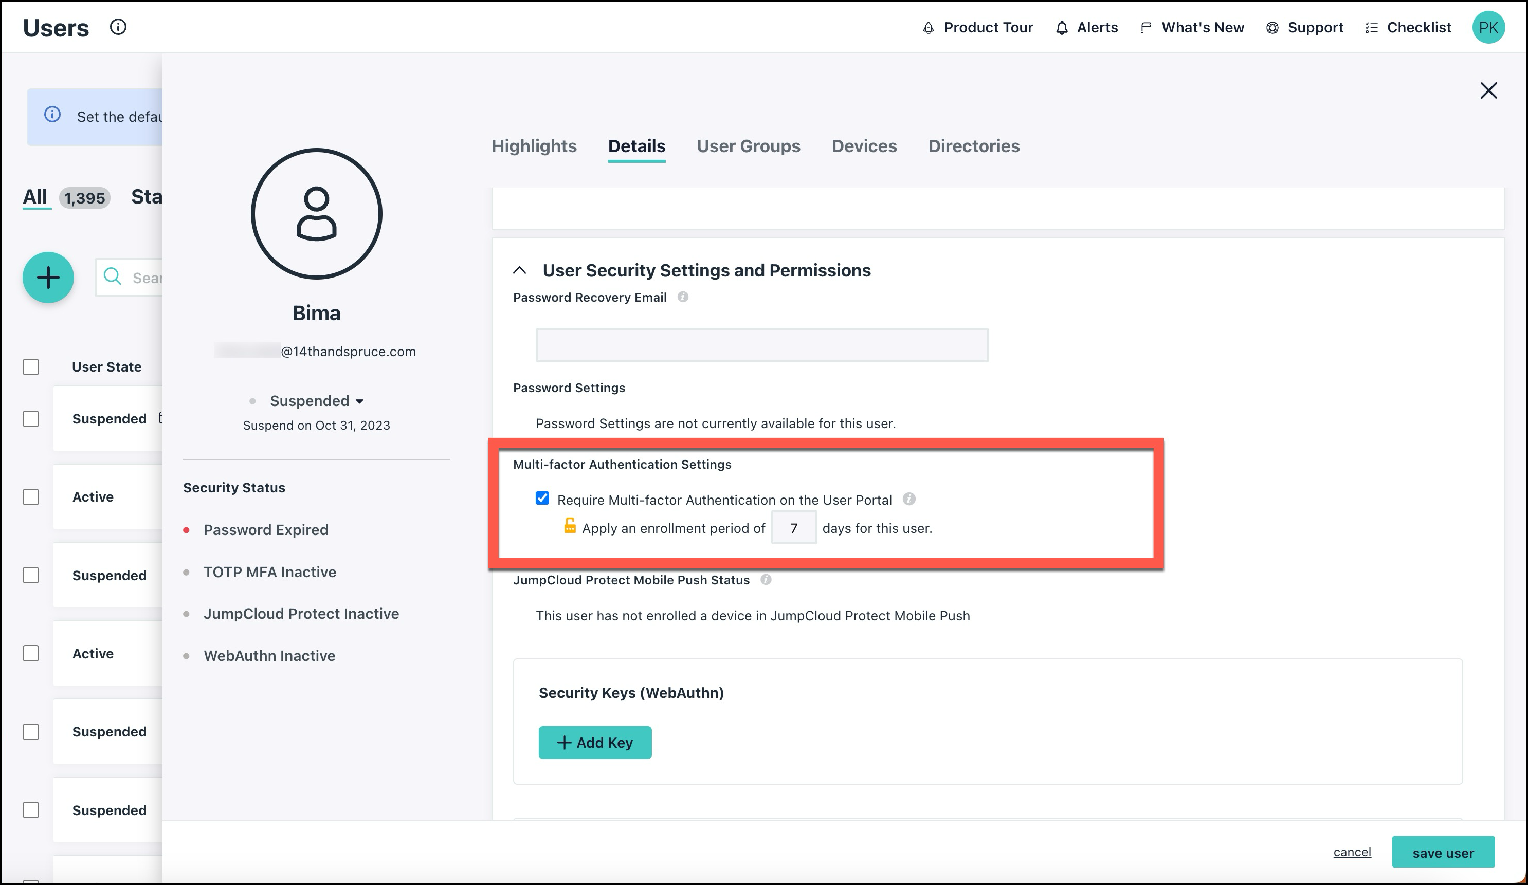Uncheck Require Multi-factor Authentication on User Portal
Viewport: 1528px width, 885px height.
pos(542,499)
